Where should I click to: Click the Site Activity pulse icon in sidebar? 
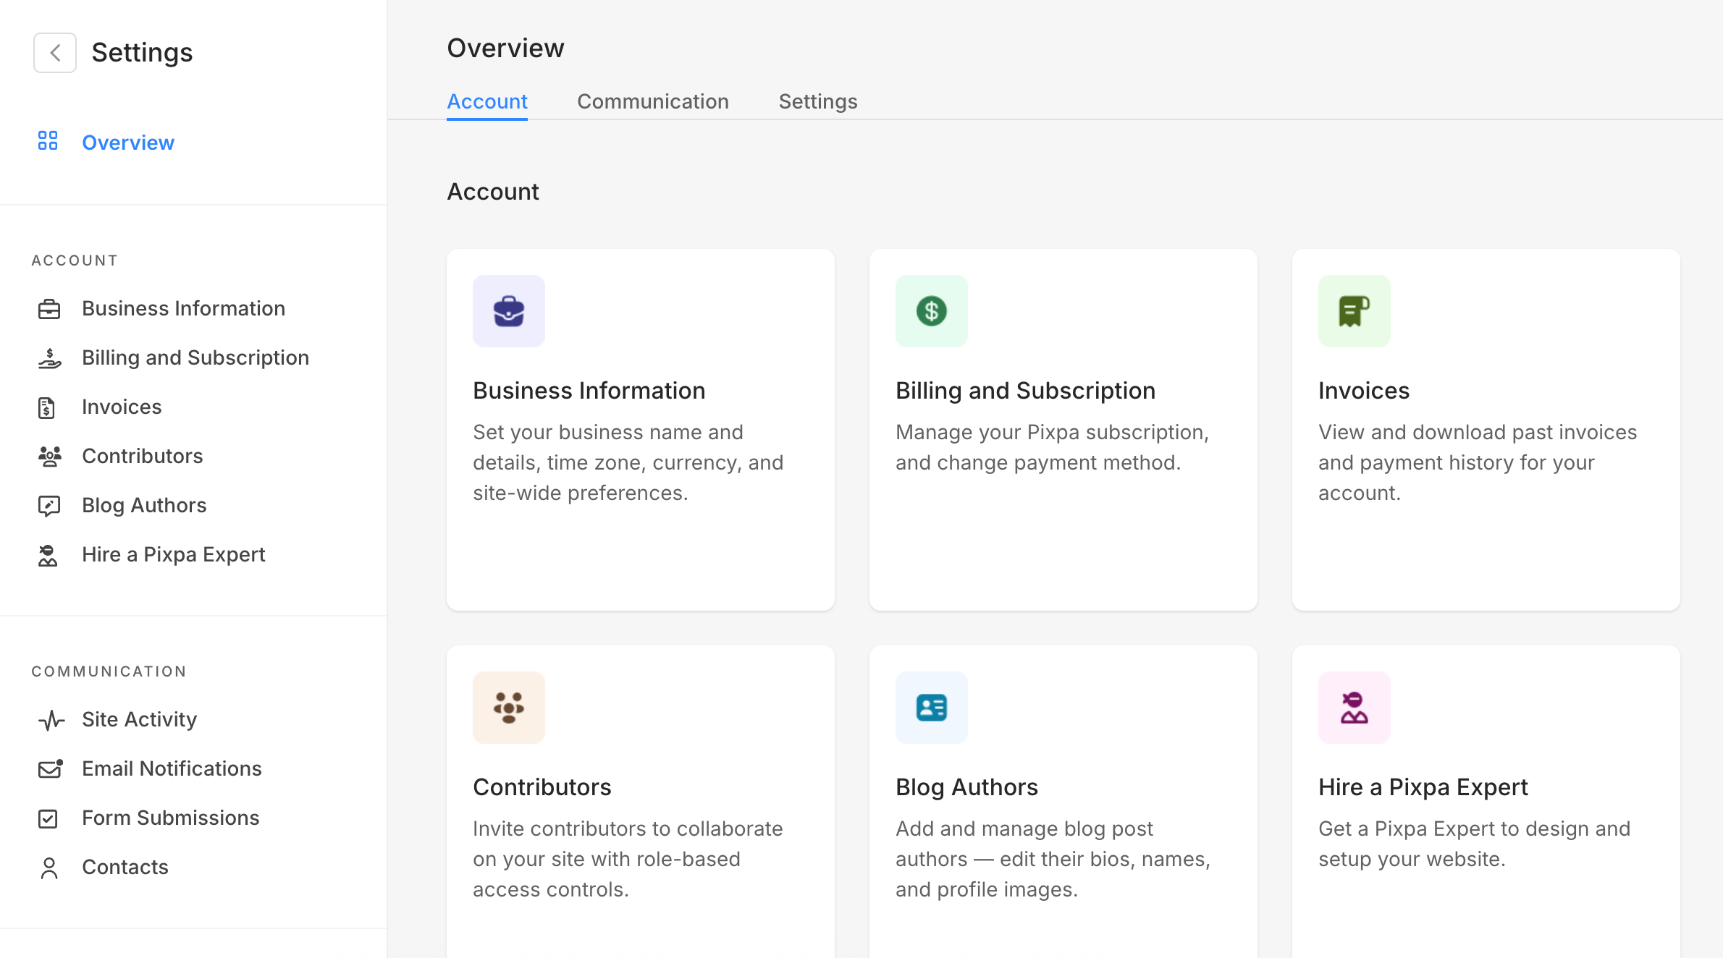pos(51,720)
